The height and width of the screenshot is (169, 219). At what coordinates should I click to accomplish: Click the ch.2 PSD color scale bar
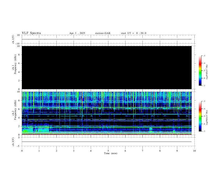tap(200, 116)
